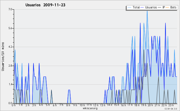Click the chart title 'Usuarios 2009-11-23'
Viewport: 180px width, 111px height.
coord(45,5)
